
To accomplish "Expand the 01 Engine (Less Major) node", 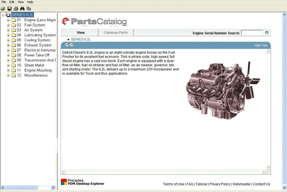I will click(x=8, y=20).
